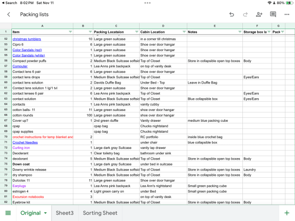Switch to the Sheet3 tab
This screenshot has width=295, height=221.
(x=64, y=213)
